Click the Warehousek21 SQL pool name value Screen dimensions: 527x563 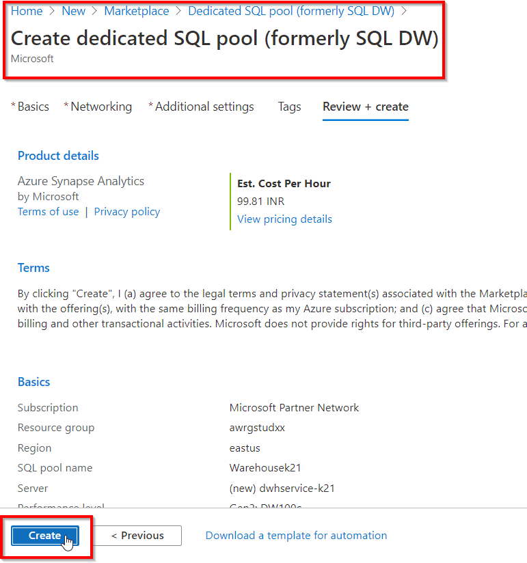[265, 468]
